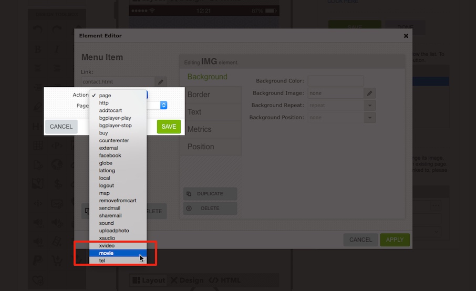Select the checked 'page' action option
This screenshot has height=291, width=476.
tap(118, 95)
